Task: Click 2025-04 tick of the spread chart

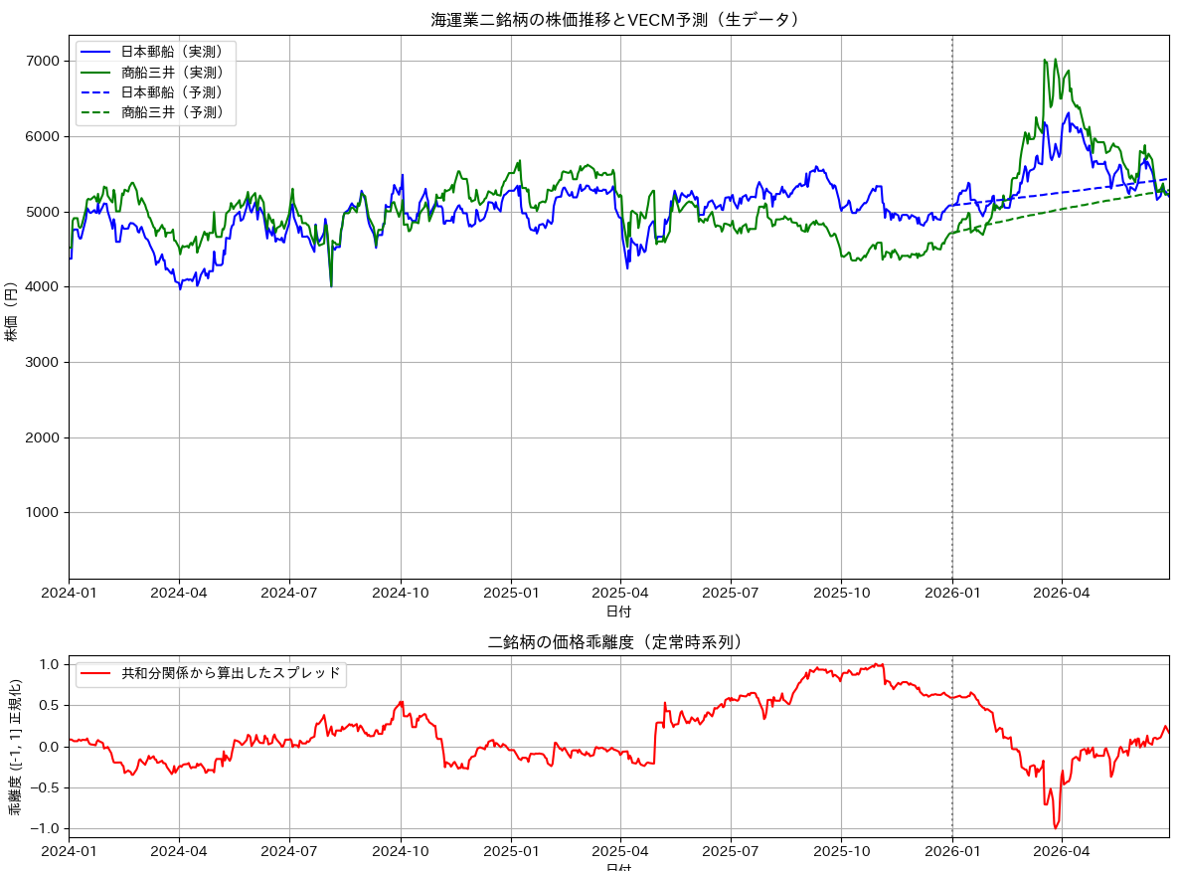Action: 619,851
